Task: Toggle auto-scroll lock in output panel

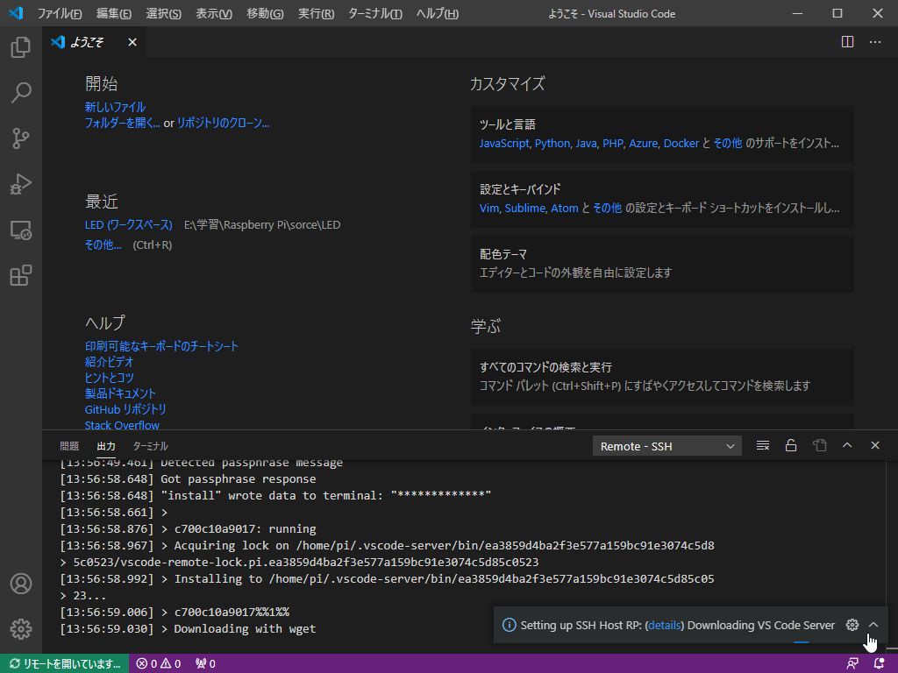Action: 790,445
